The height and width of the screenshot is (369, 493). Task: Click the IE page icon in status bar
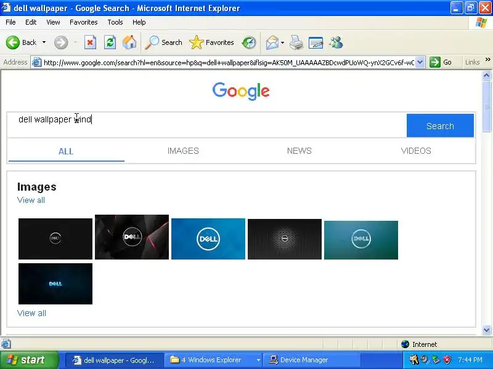pyautogui.click(x=6, y=344)
